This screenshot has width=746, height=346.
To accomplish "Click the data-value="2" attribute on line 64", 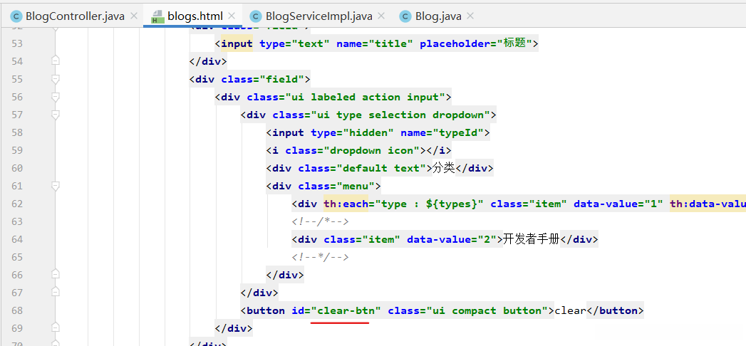I will (452, 239).
